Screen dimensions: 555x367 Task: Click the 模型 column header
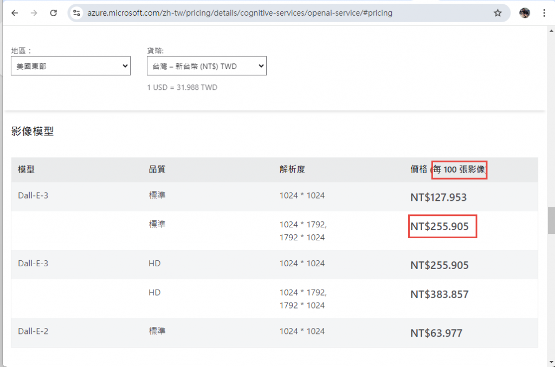click(x=26, y=169)
